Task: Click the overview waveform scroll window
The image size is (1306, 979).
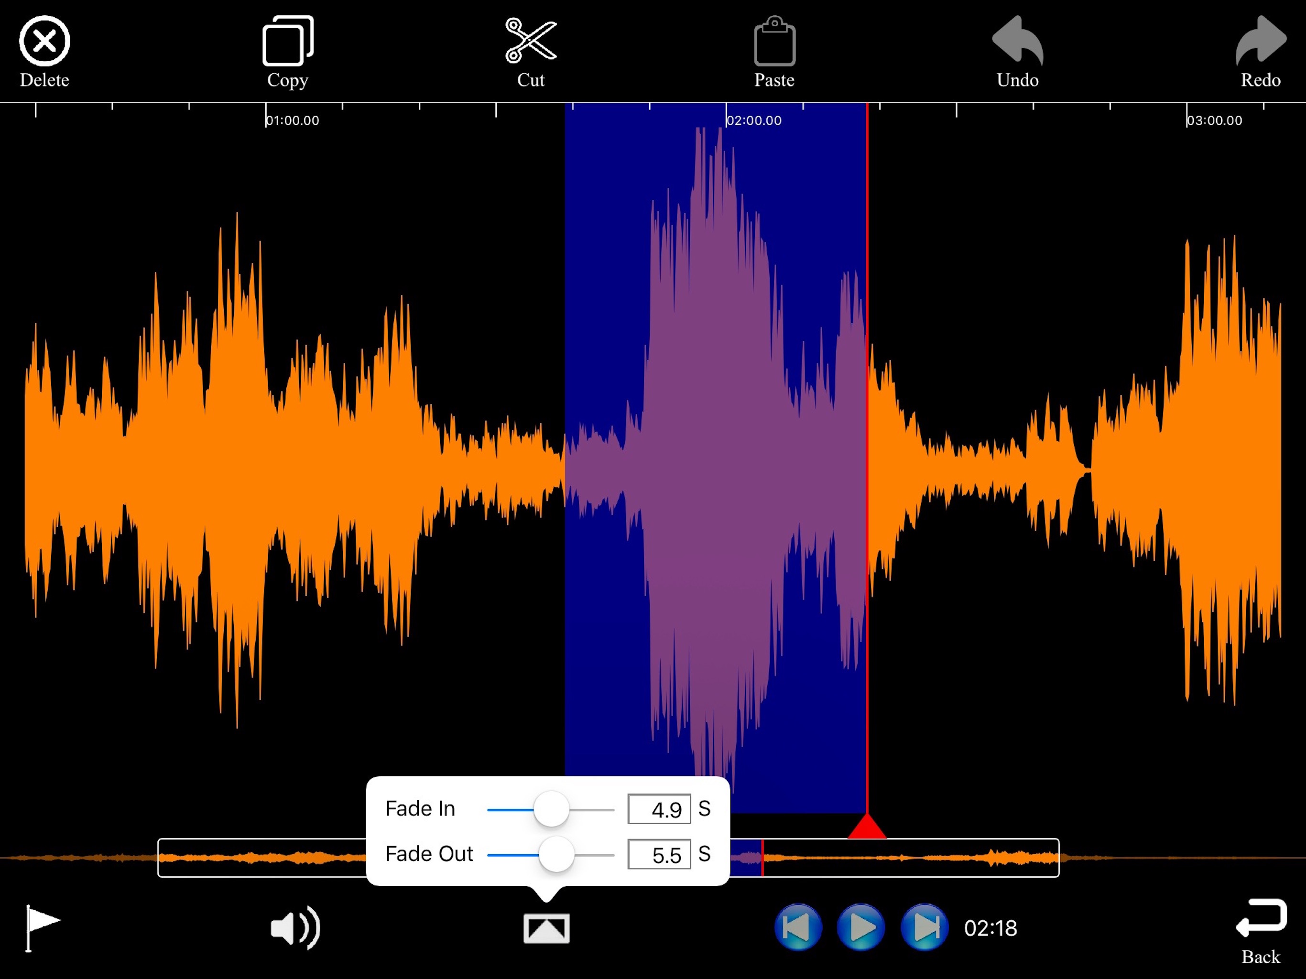Action: [x=608, y=858]
